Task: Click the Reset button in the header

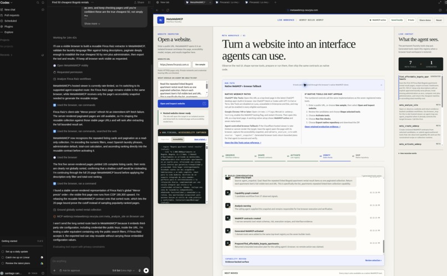Action: 439,20
